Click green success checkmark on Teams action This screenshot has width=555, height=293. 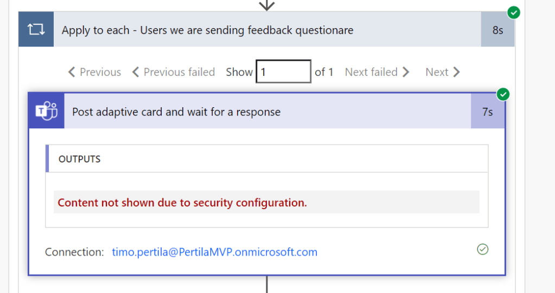(504, 95)
